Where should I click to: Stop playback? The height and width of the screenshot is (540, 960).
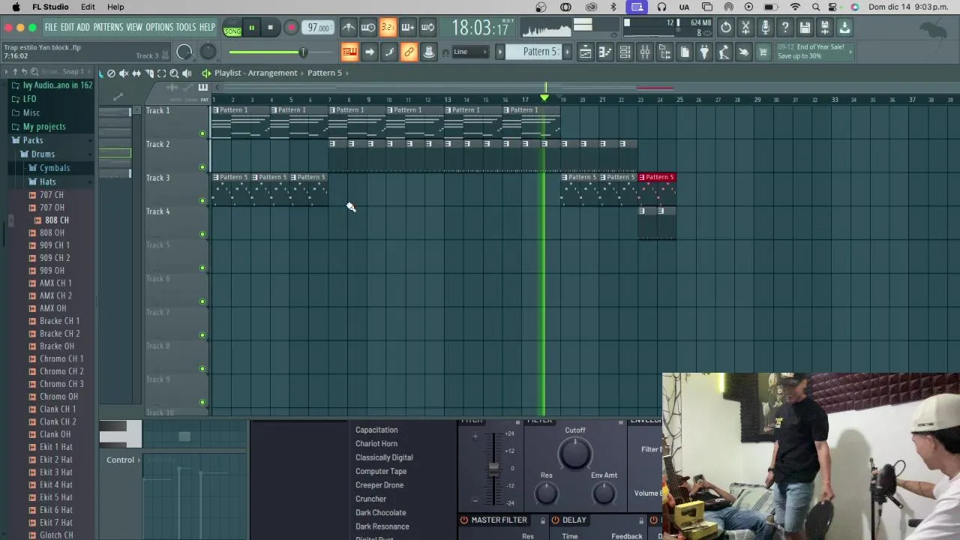[x=270, y=28]
